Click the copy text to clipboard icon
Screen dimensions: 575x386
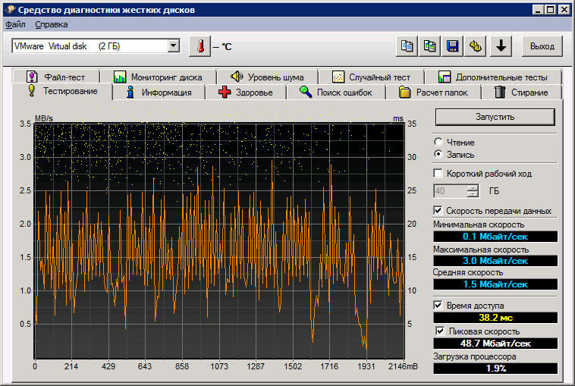[x=407, y=46]
